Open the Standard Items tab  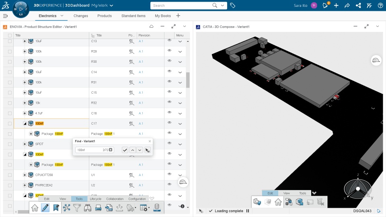(x=133, y=16)
